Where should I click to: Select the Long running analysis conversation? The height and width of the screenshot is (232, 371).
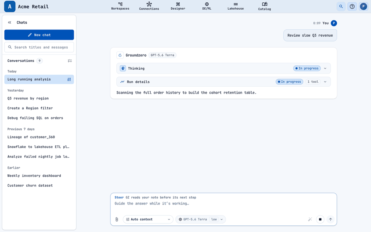pos(39,79)
